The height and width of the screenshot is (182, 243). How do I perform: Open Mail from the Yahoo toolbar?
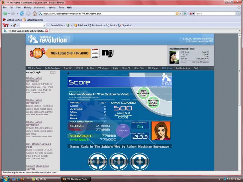(x=111, y=25)
